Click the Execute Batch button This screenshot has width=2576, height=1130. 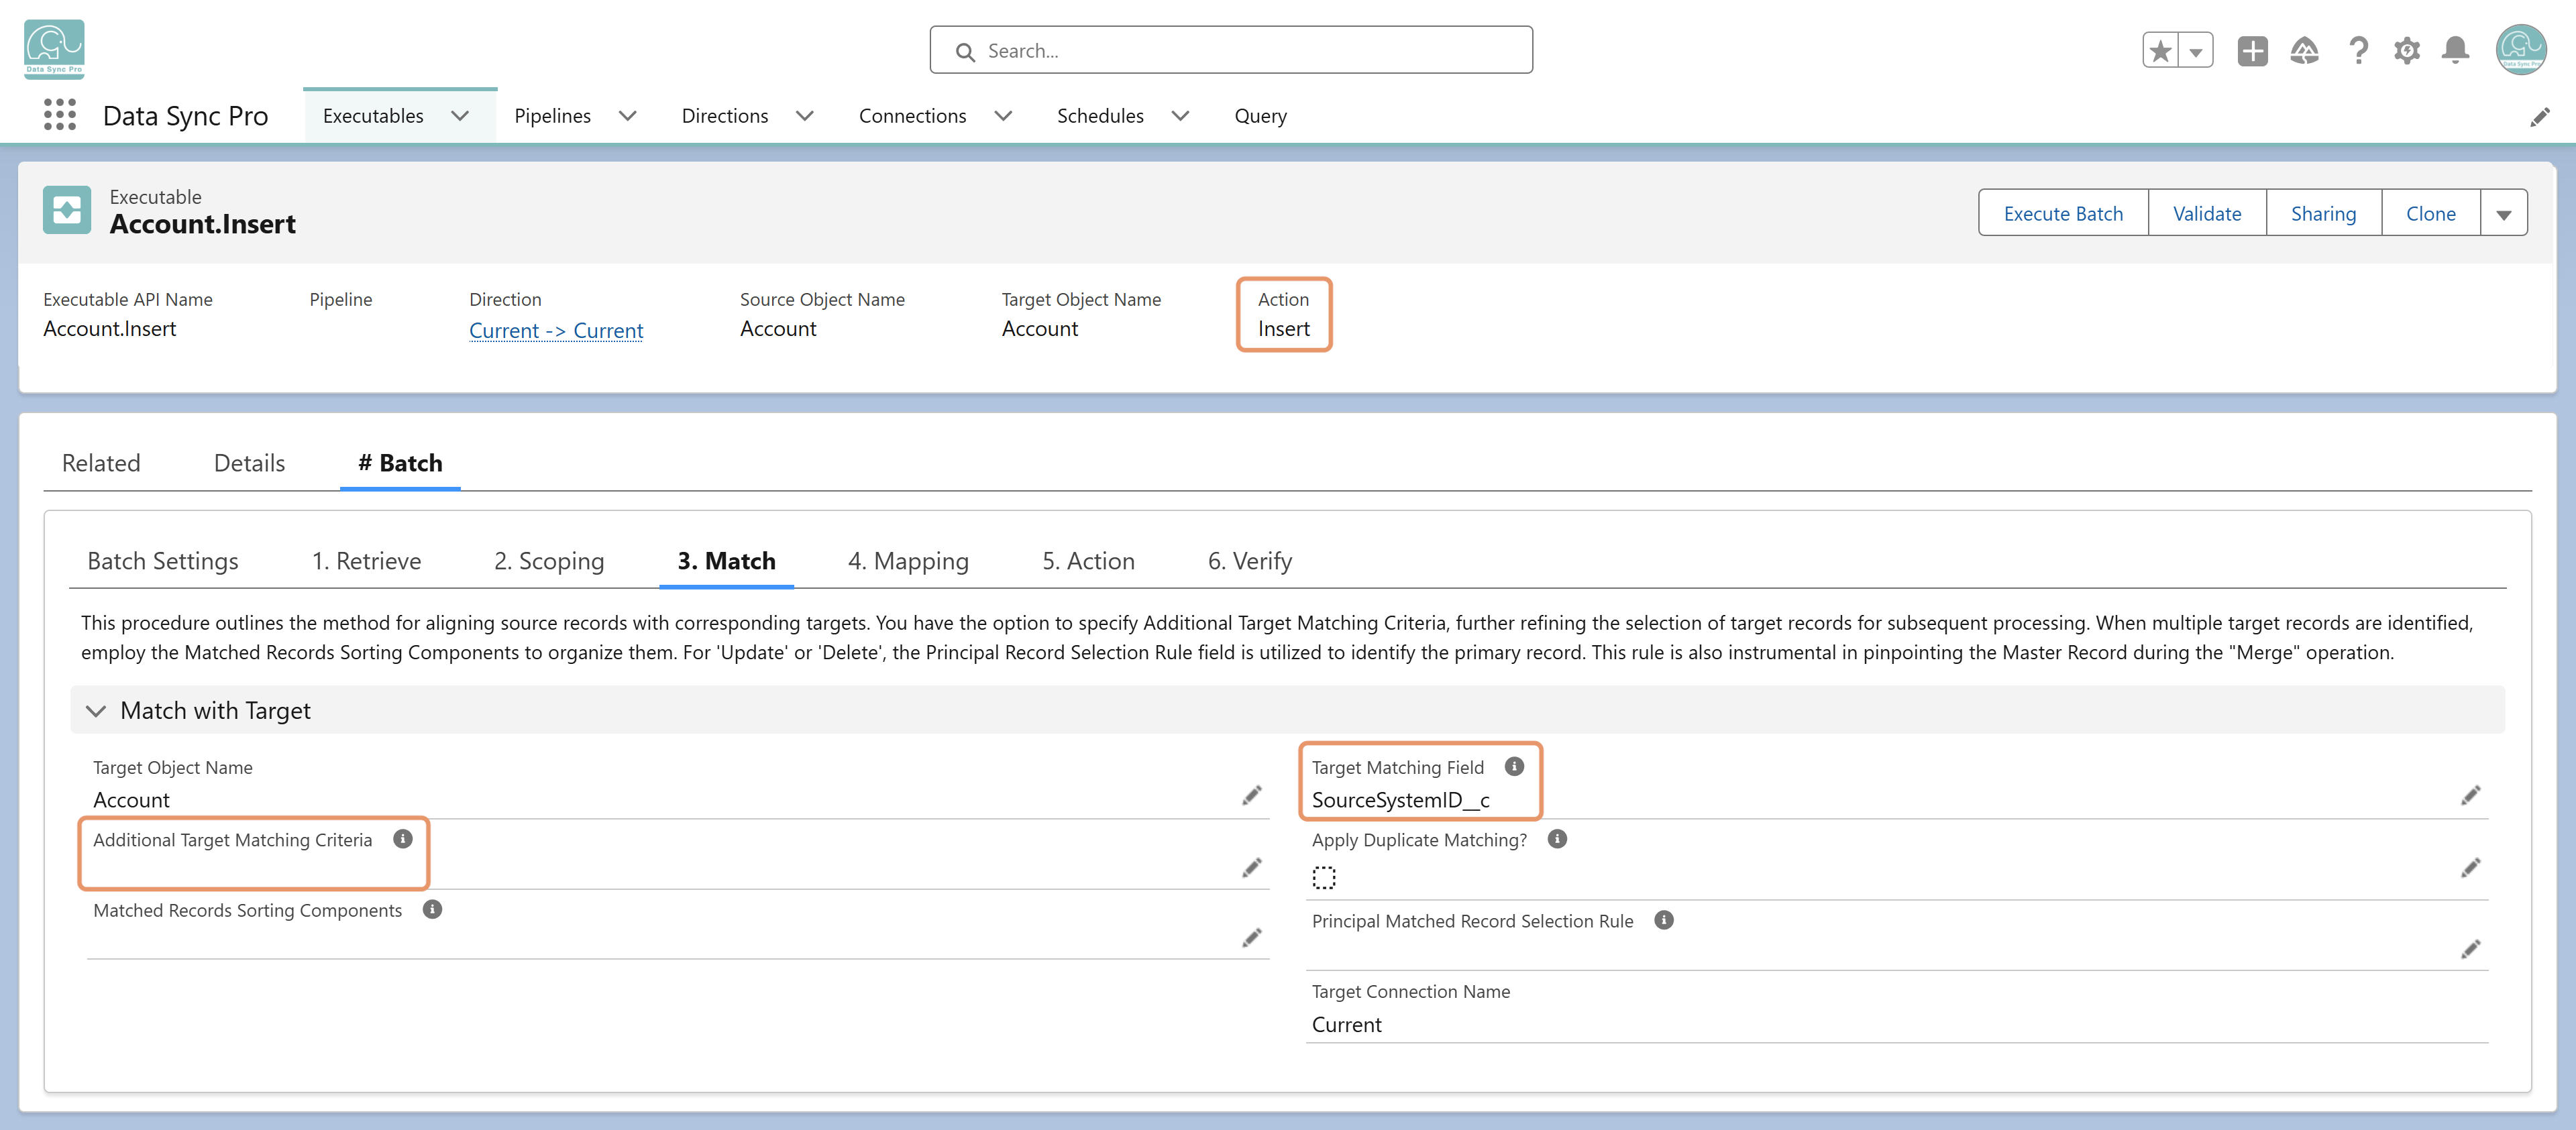tap(2063, 213)
